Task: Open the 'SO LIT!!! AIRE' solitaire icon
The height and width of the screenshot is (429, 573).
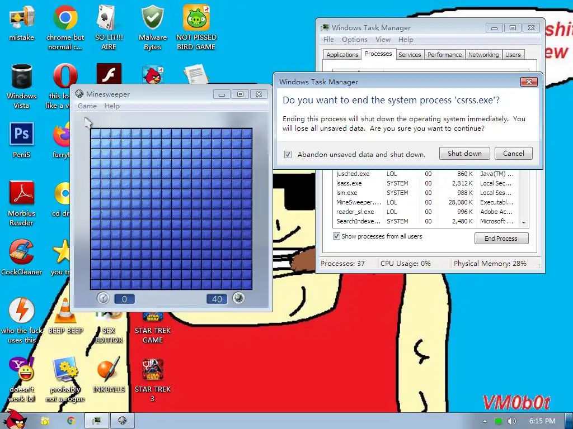Action: pos(109,27)
